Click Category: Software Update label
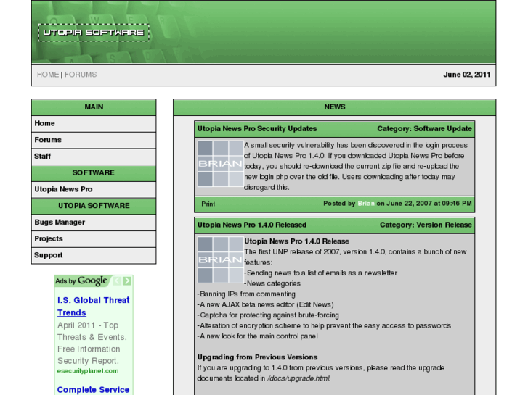The width and height of the screenshot is (528, 395). (x=424, y=129)
